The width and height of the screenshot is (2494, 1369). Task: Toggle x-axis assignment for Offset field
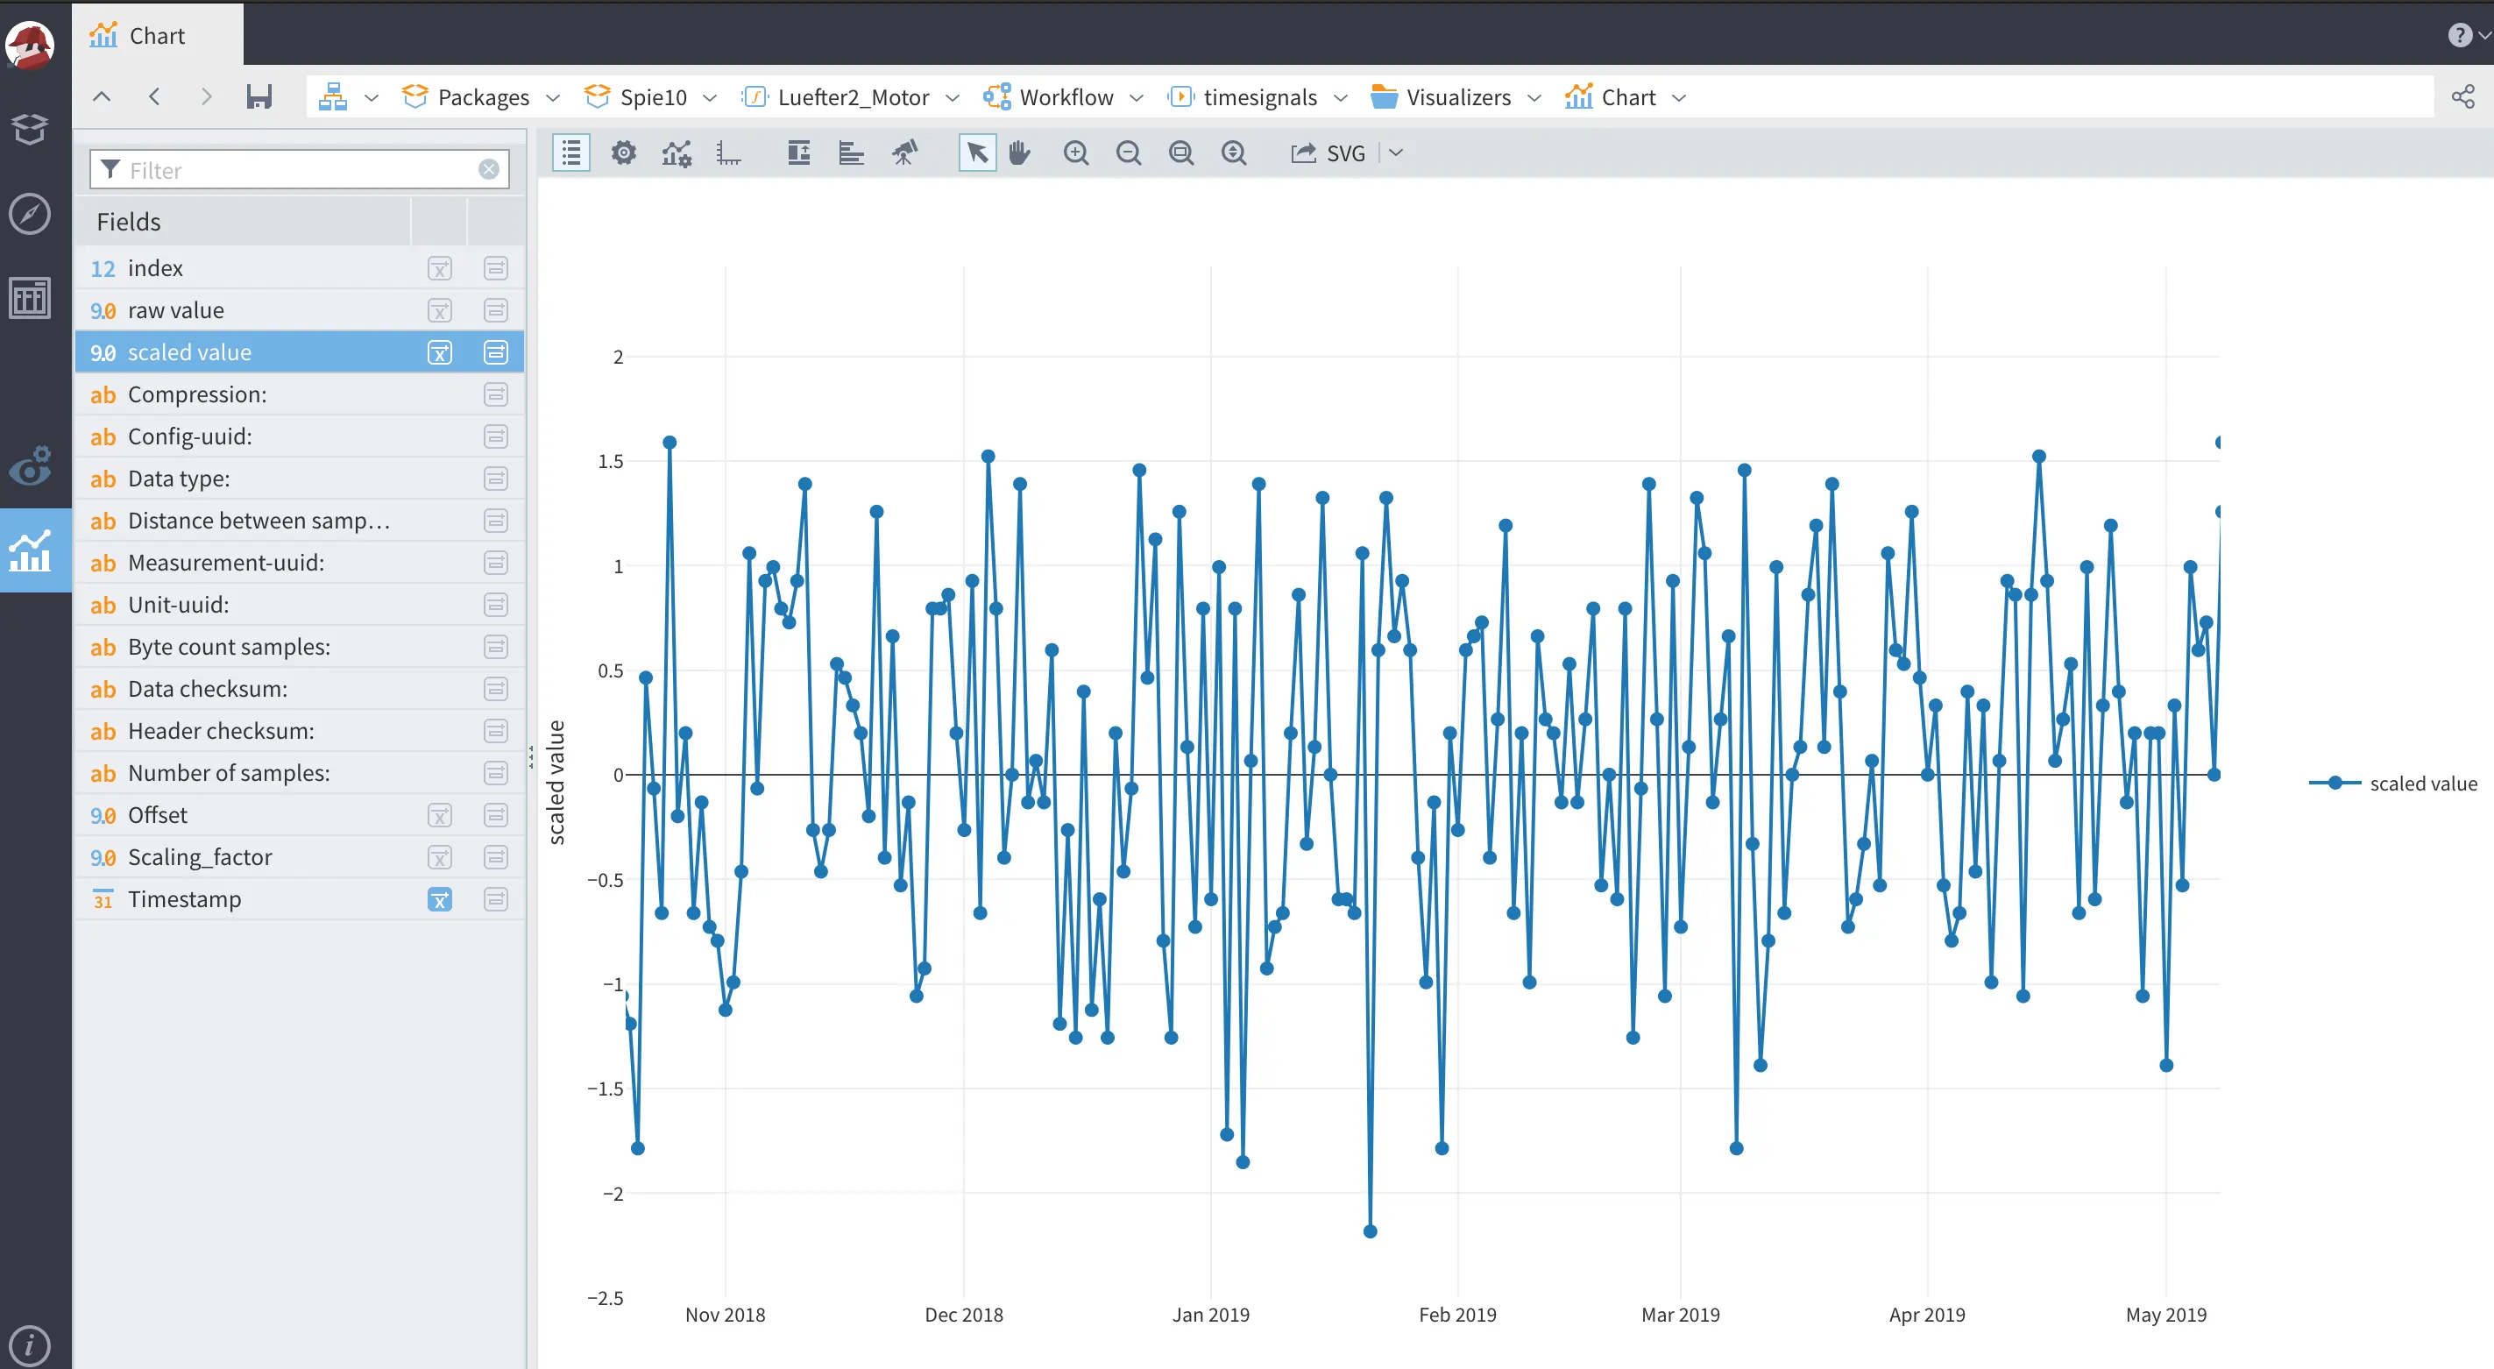(x=440, y=815)
